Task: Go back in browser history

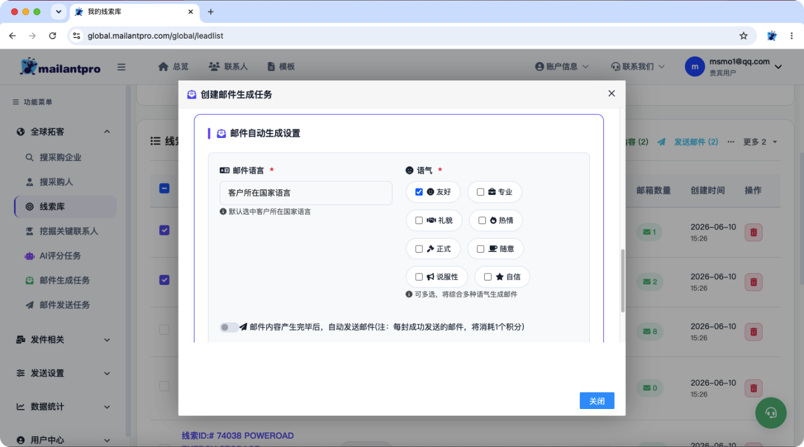Action: [x=13, y=36]
